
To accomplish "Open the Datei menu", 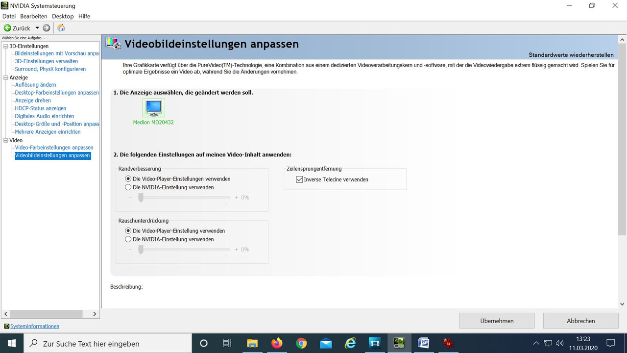I will pos(9,16).
